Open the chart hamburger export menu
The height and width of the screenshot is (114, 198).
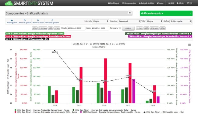(189, 45)
